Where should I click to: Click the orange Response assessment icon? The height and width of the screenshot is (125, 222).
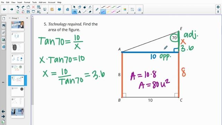coord(52,9)
